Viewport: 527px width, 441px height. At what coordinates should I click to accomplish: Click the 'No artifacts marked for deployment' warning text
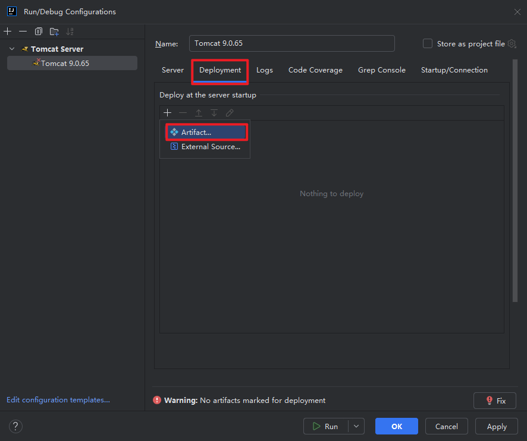pos(262,401)
